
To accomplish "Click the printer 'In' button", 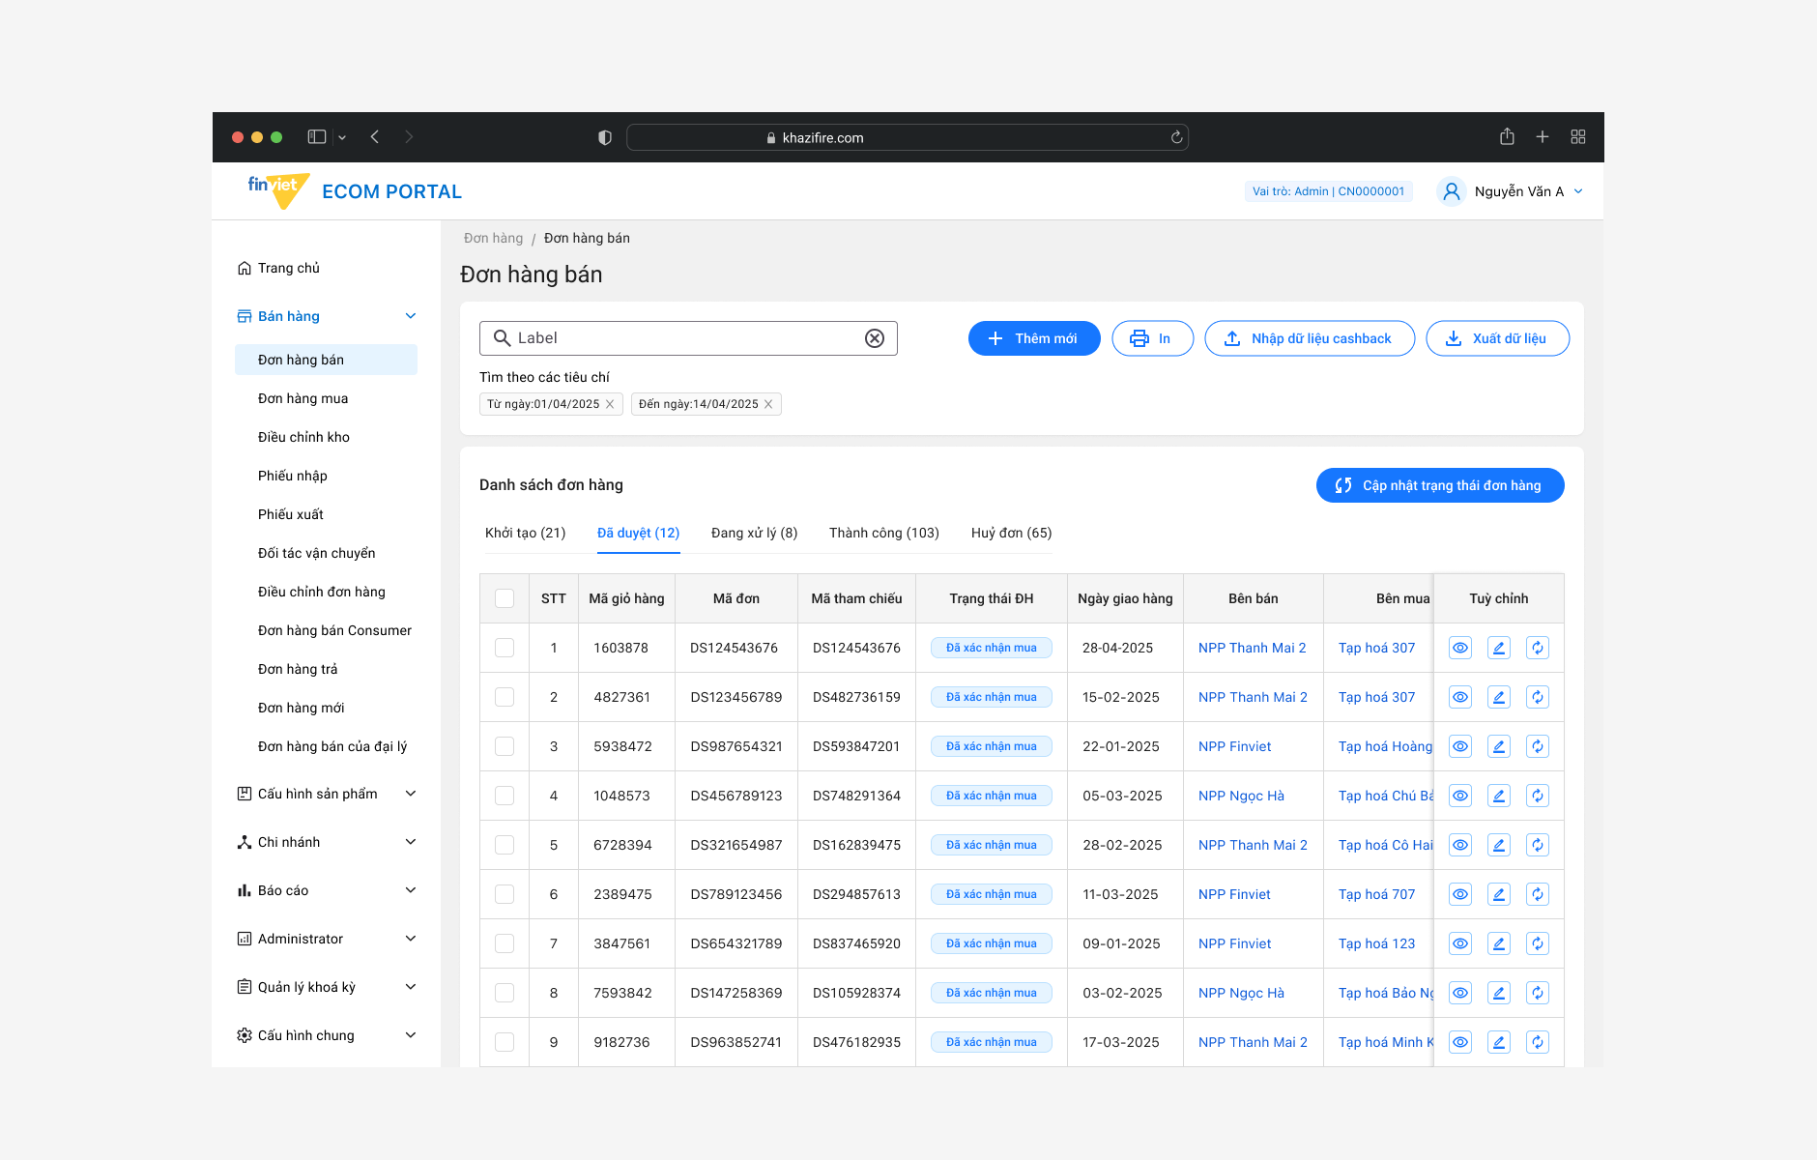I will coord(1152,338).
